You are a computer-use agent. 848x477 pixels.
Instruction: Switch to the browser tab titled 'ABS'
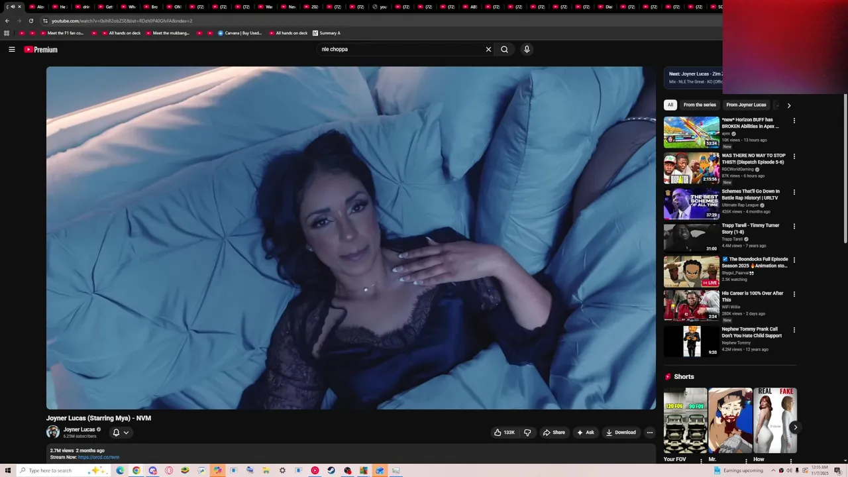pyautogui.click(x=469, y=7)
